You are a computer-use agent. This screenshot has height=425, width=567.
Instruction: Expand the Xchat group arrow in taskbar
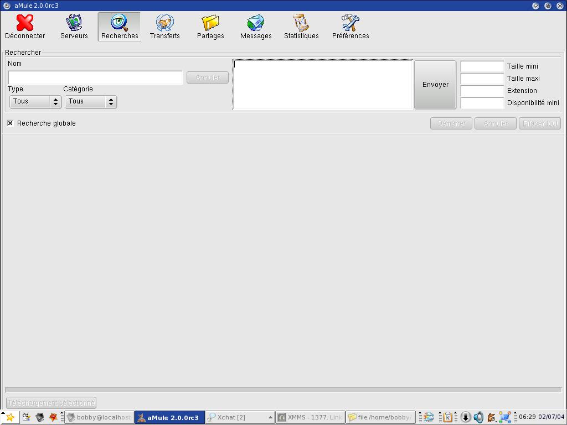[270, 417]
